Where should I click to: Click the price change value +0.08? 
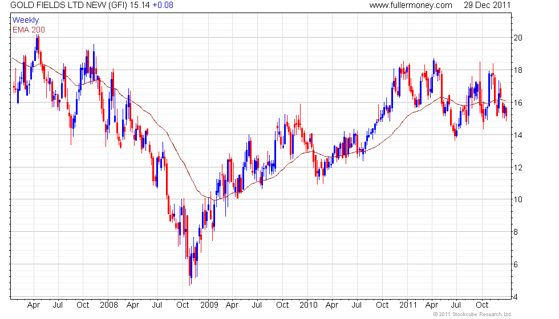(x=163, y=5)
